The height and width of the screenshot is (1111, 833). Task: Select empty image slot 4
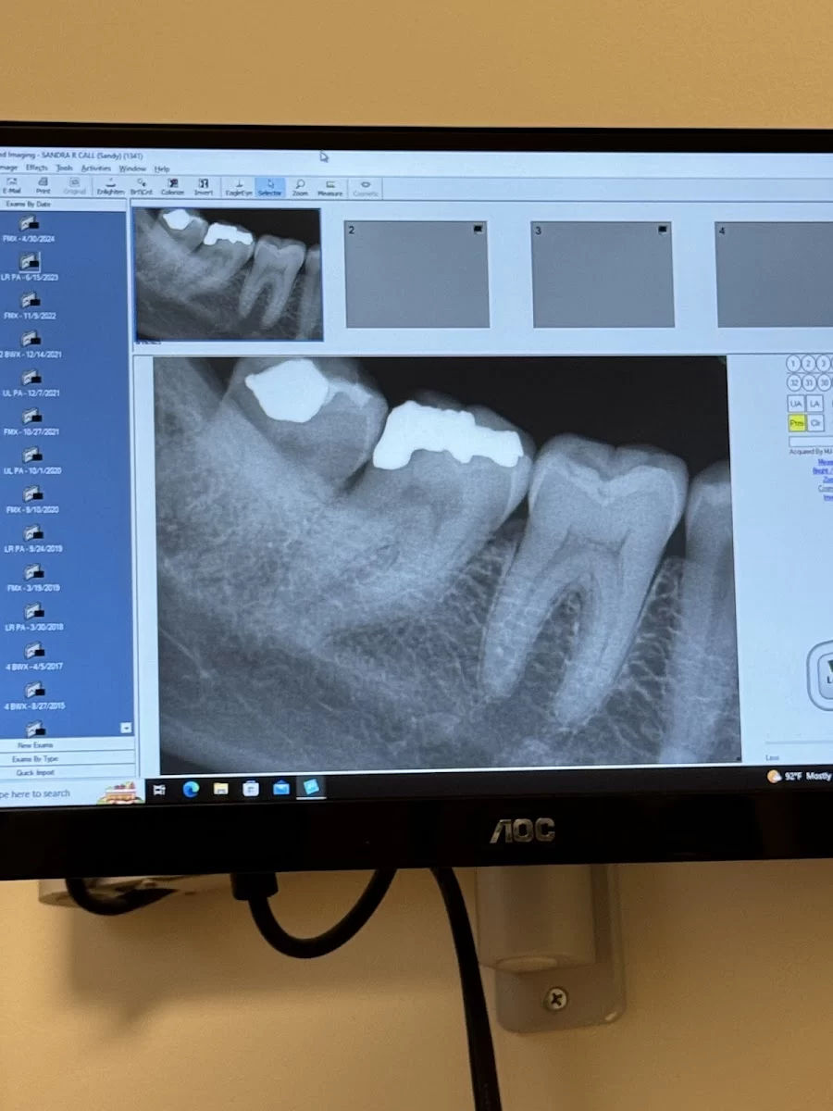pyautogui.click(x=776, y=275)
